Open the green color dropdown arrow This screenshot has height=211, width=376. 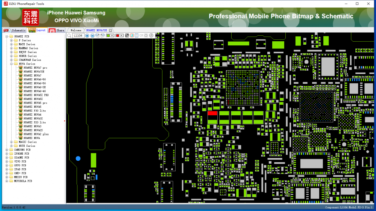click(112, 36)
